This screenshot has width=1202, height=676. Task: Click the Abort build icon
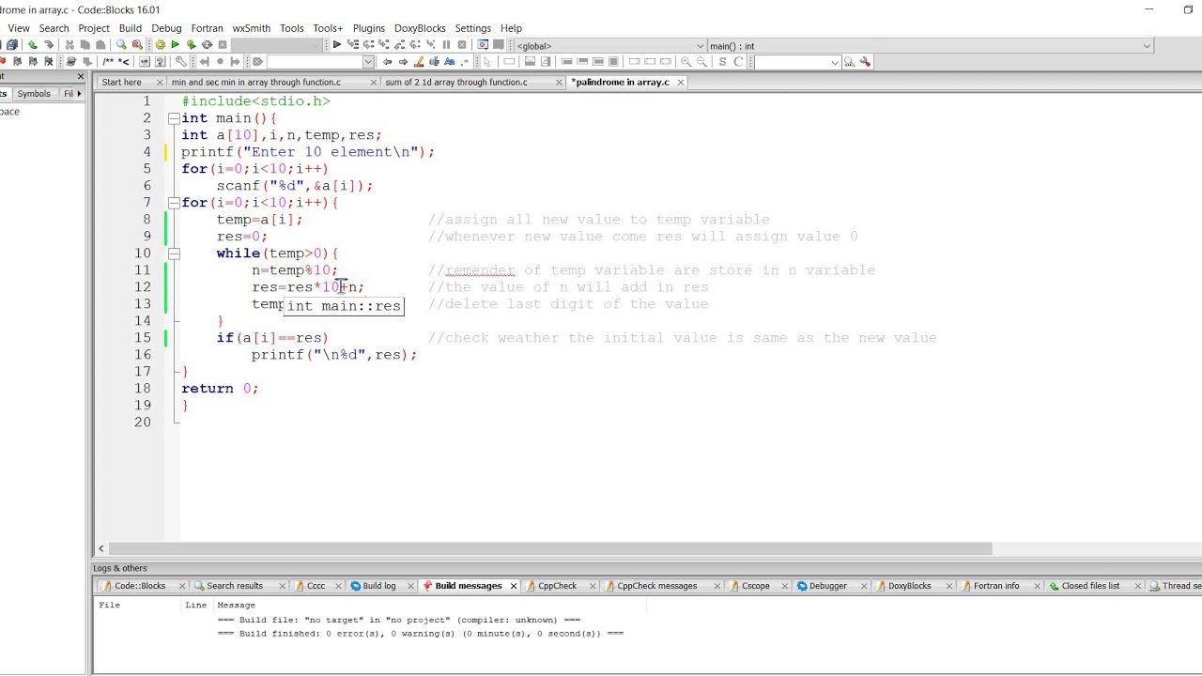coord(223,45)
